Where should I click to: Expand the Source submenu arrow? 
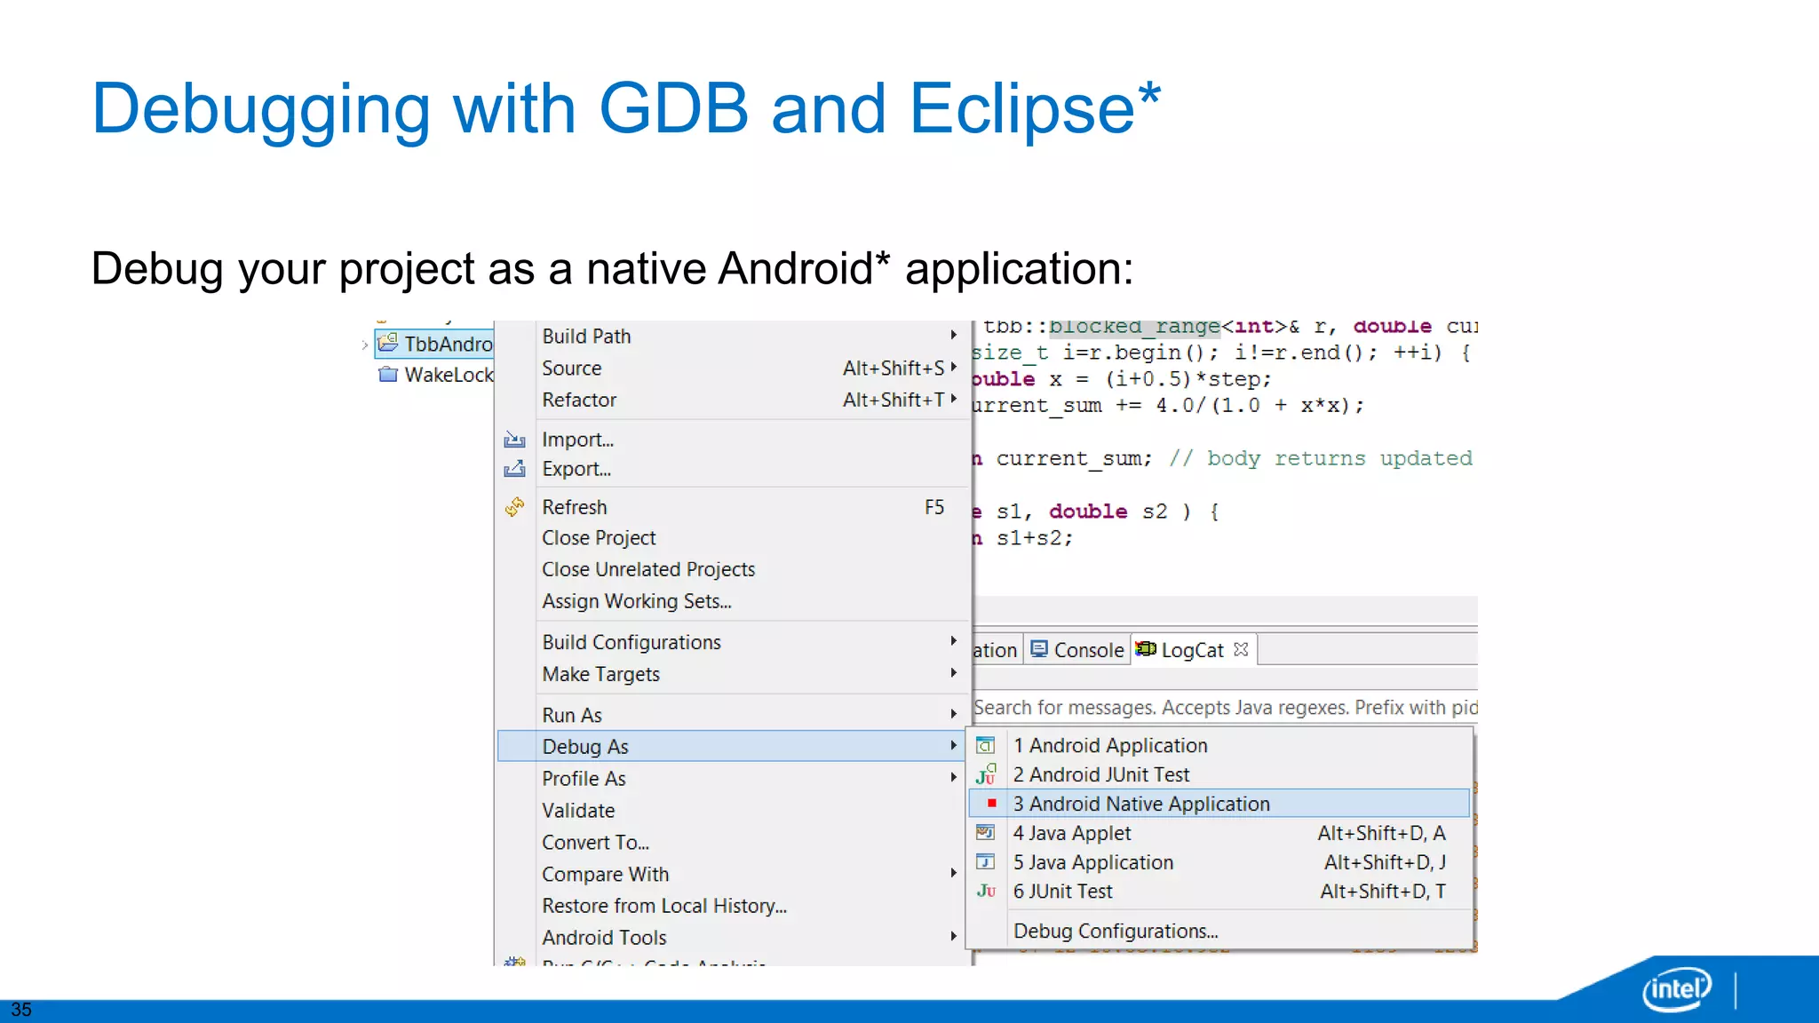click(x=953, y=367)
